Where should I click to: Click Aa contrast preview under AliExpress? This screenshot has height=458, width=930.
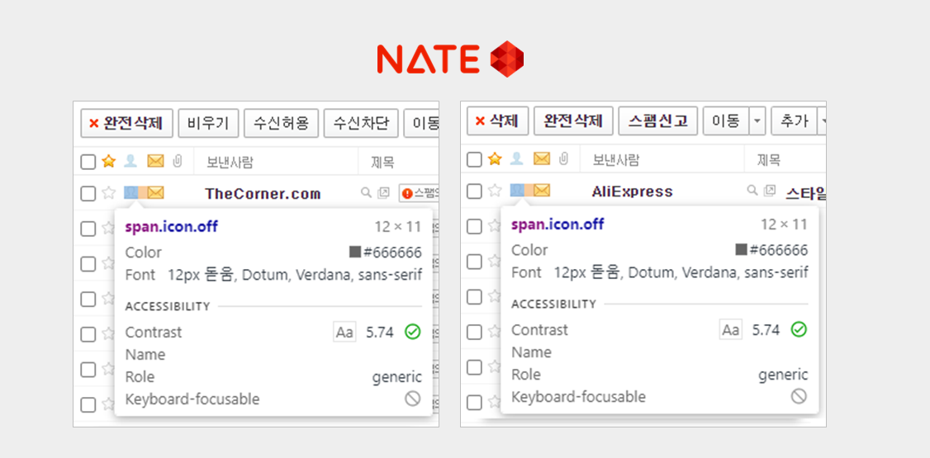pos(731,329)
